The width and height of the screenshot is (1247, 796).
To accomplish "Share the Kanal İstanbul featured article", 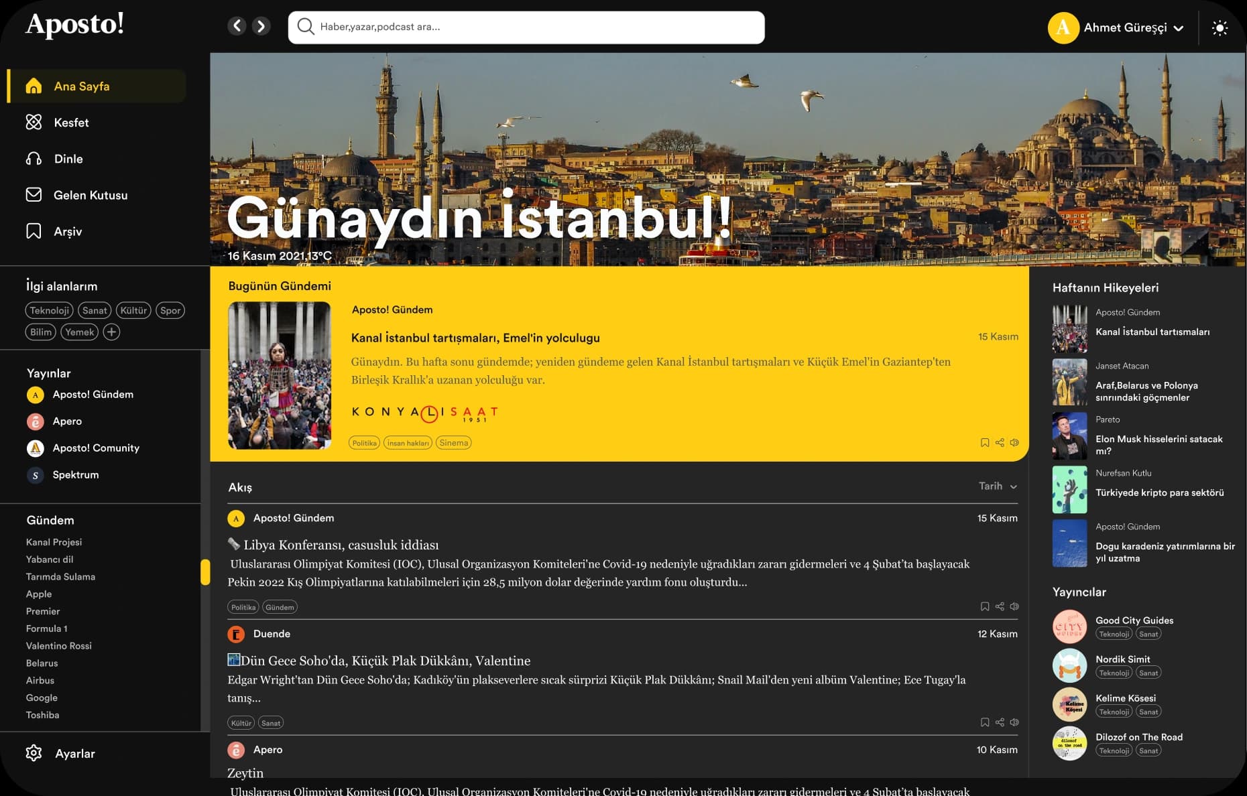I will (x=1000, y=442).
